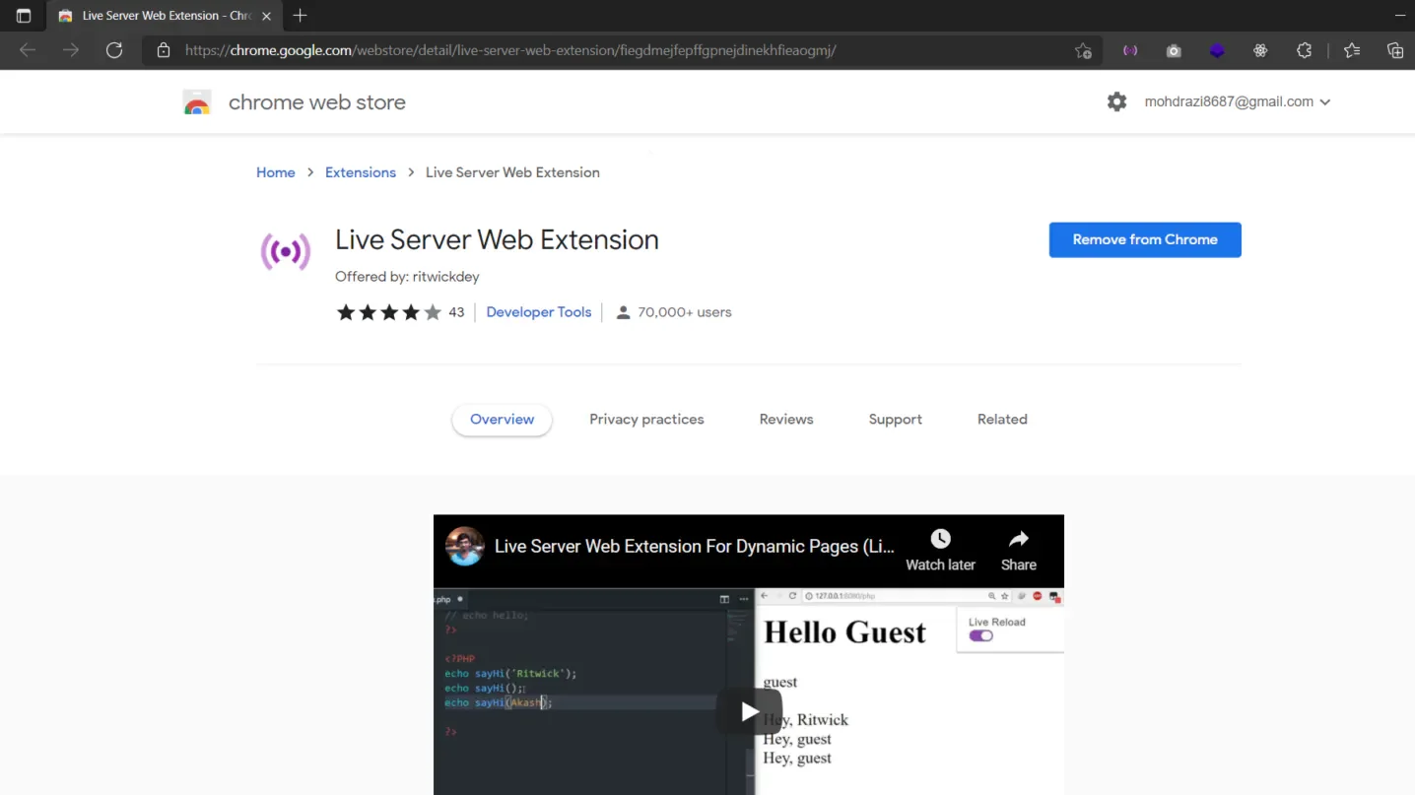Expand the mohdrazi8687@gmail.com account dropdown
This screenshot has height=795, width=1415.
tap(1238, 101)
